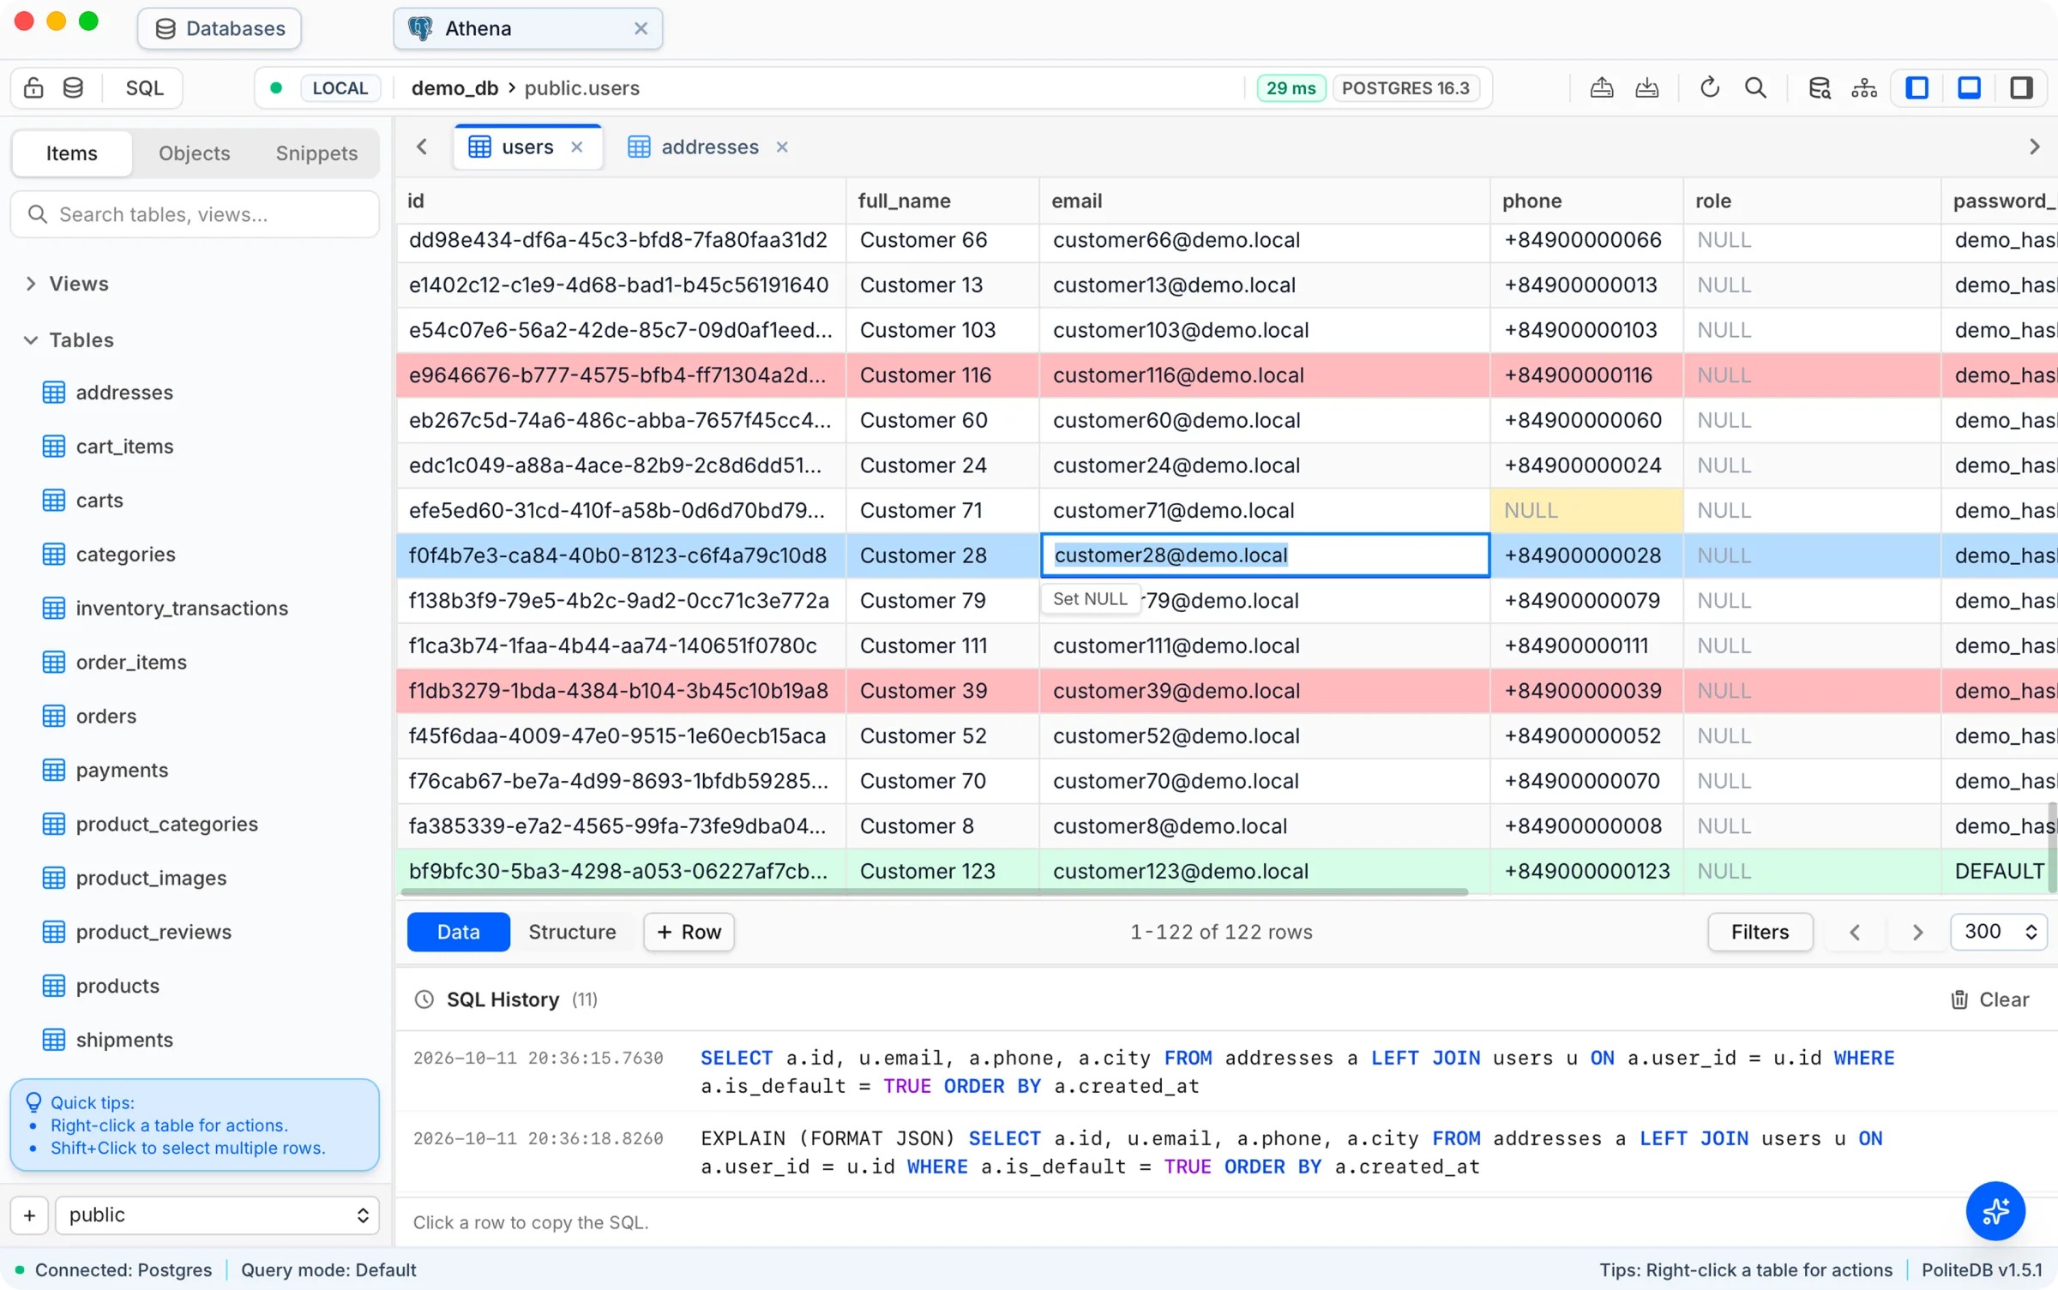Open the order_items table in sidebar

coord(131,662)
